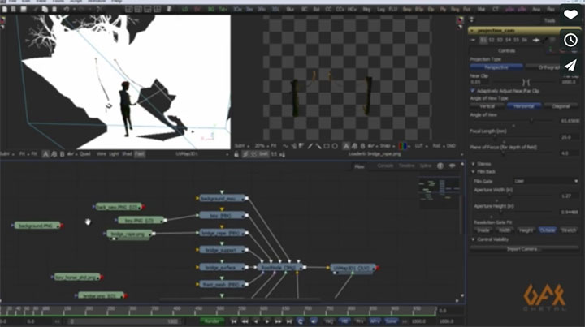
Task: Open the Controls tab of projection_cam
Action: [x=507, y=50]
